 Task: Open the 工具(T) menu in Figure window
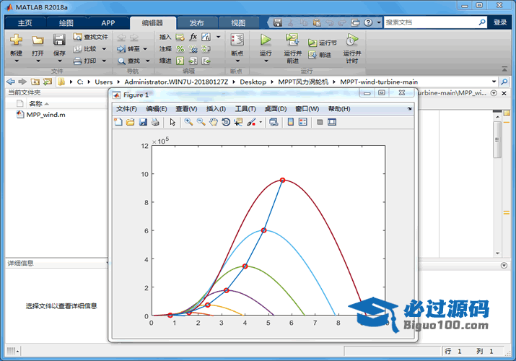pos(245,108)
